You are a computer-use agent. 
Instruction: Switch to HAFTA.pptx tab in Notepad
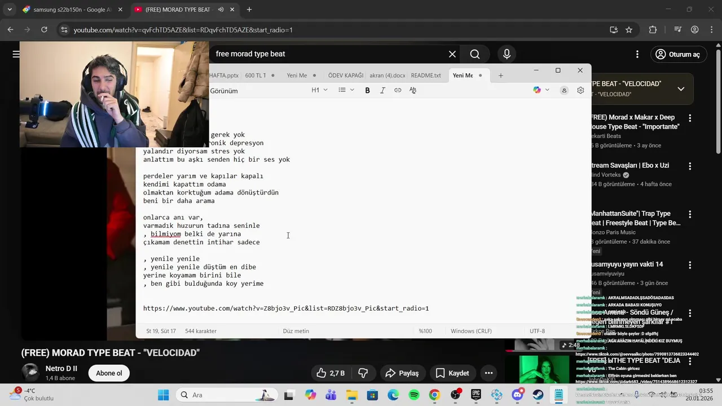(x=224, y=75)
